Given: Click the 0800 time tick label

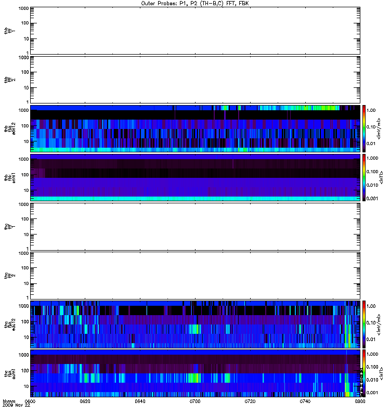Looking at the screenshot, I should [360, 401].
